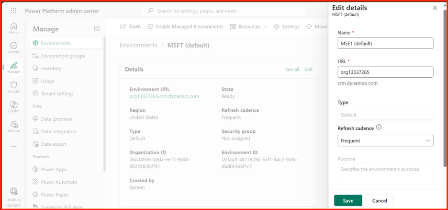This screenshot has height=210, width=448.
Task: Click the Data integration icon
Action: [35, 131]
